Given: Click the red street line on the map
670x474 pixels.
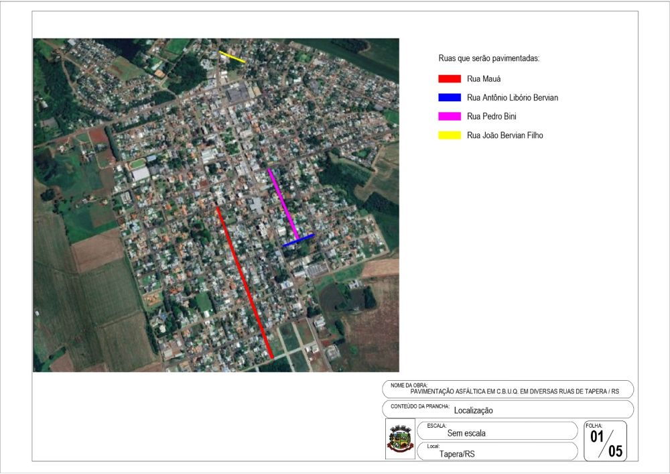Looking at the screenshot, I should (x=245, y=282).
